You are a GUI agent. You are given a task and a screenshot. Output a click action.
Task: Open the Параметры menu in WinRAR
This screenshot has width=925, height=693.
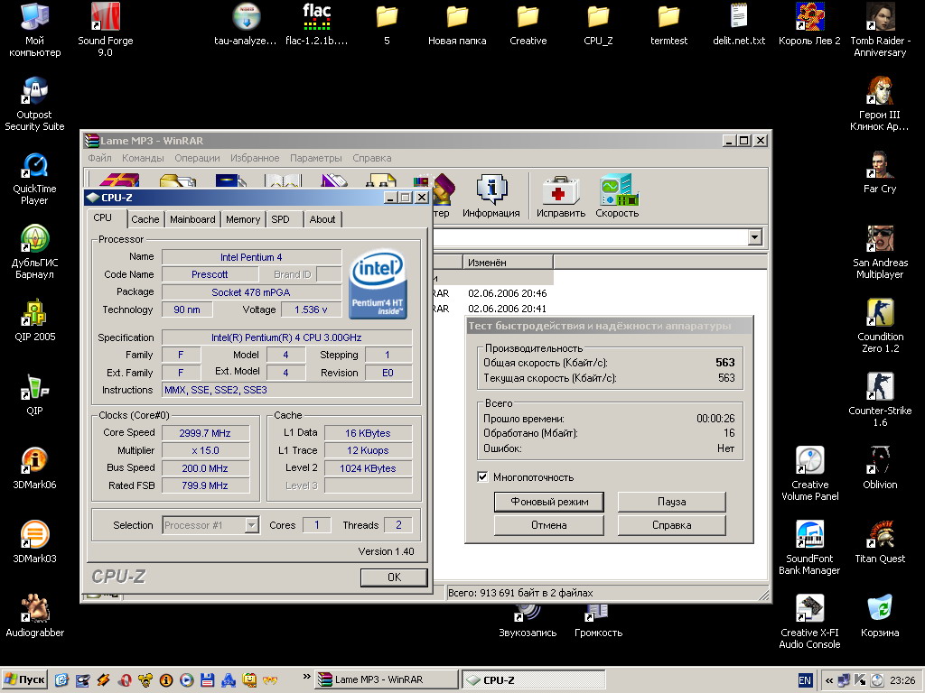[315, 158]
